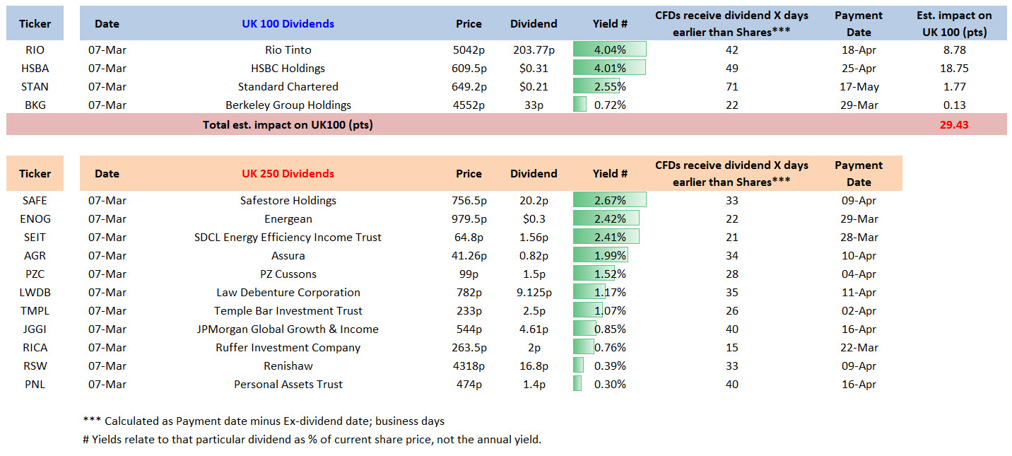Click Rio Tinto's payment date 18-Apr
Image resolution: width=1012 pixels, height=456 pixels.
click(859, 50)
